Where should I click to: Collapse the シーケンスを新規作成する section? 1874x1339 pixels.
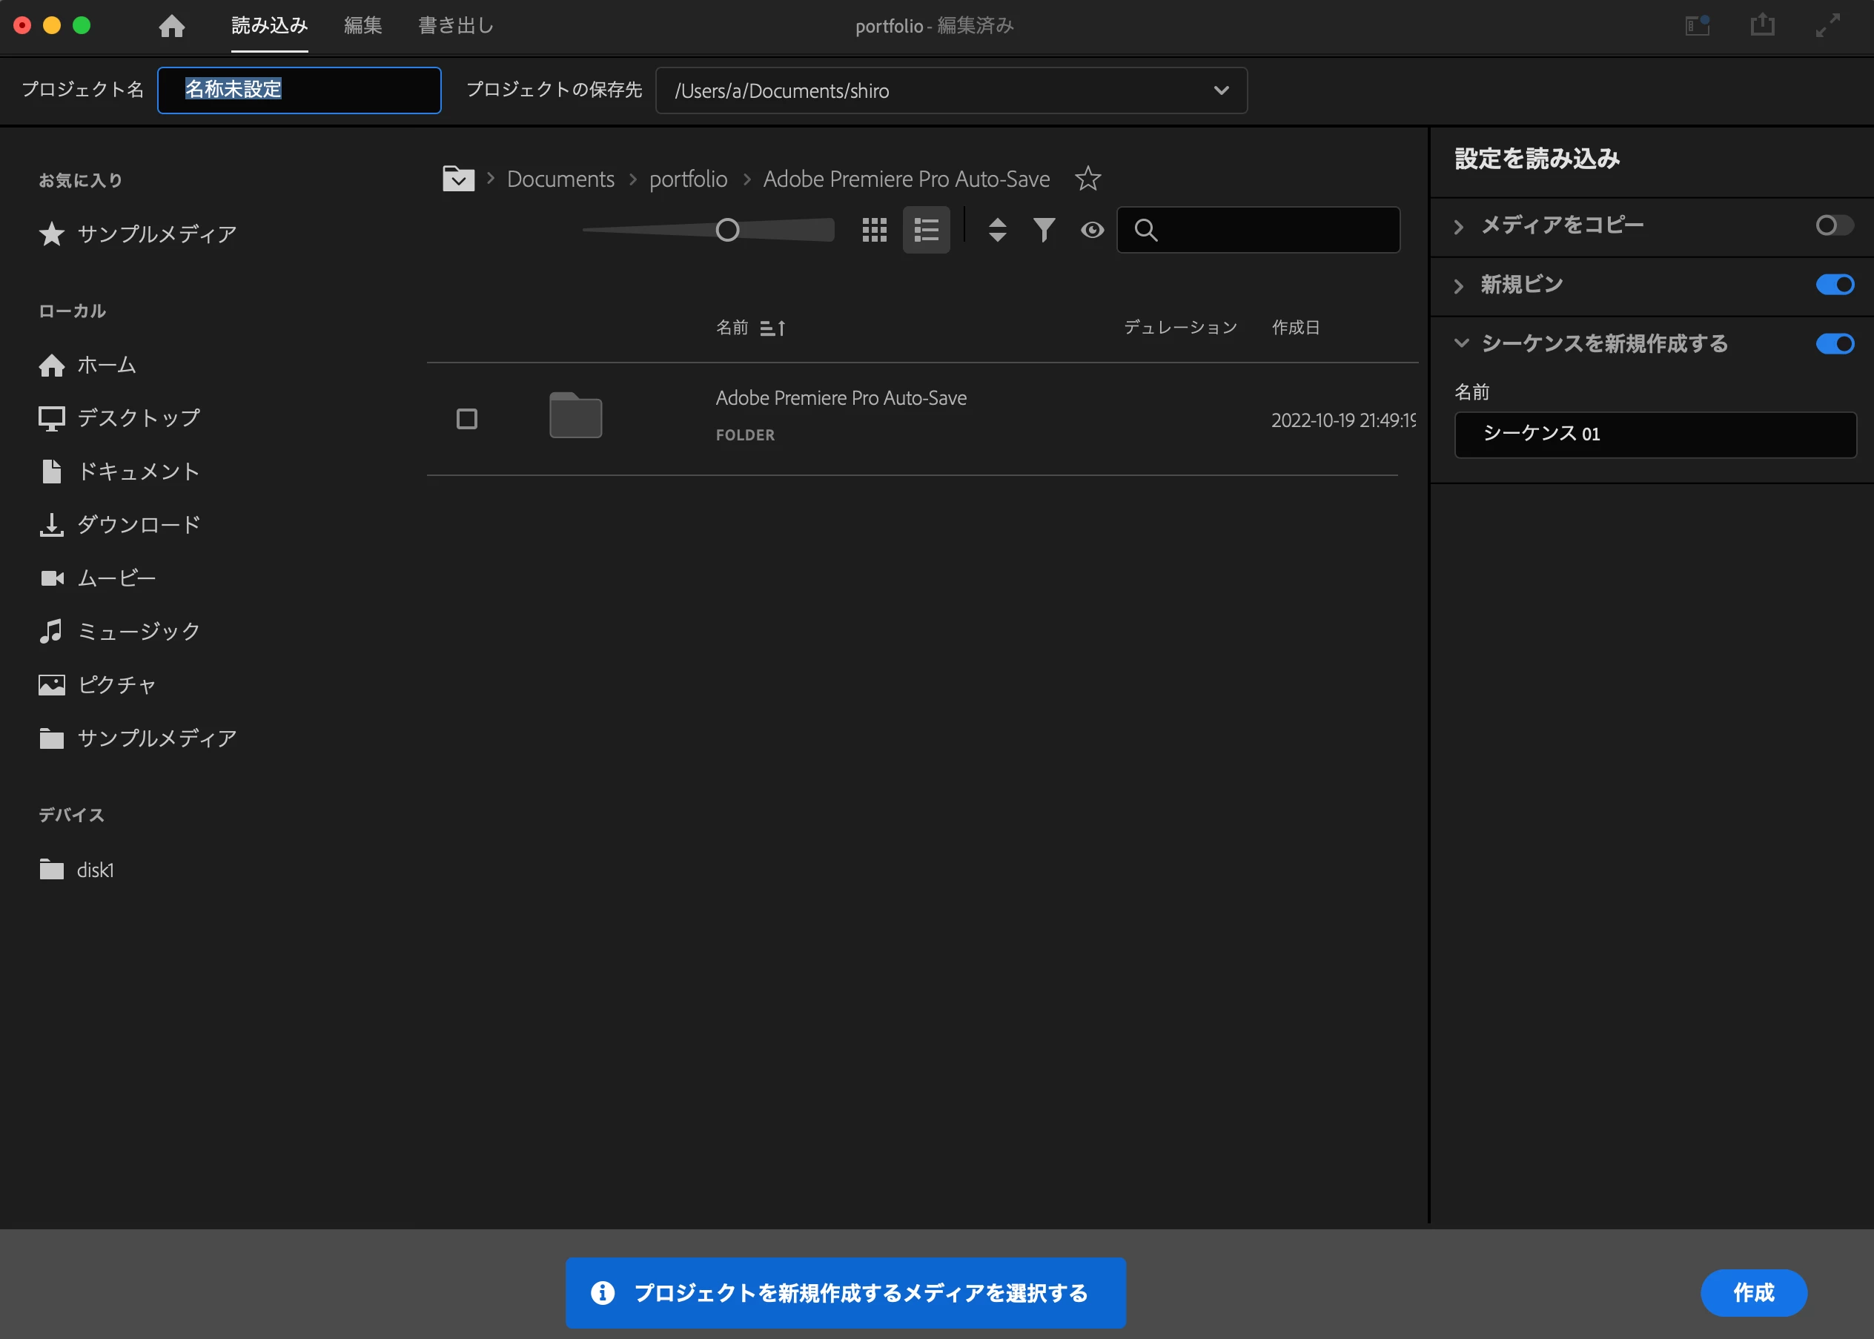pos(1460,344)
